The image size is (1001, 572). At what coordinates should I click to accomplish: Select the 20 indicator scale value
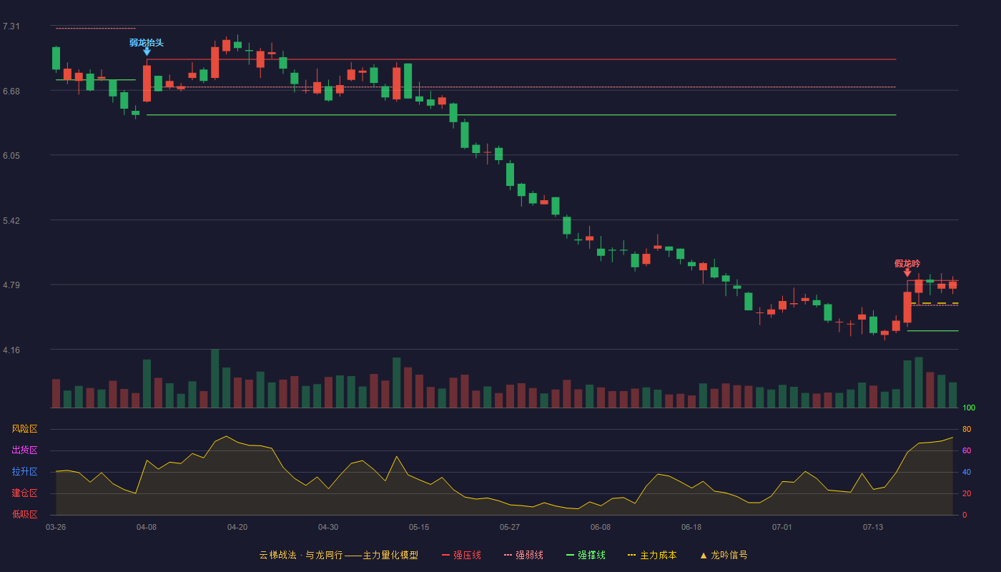coord(967,493)
